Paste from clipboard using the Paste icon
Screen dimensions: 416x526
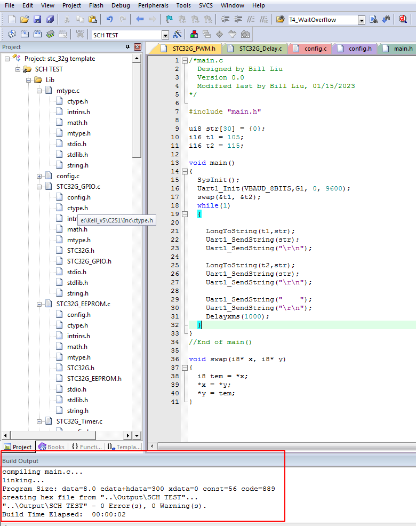coord(93,19)
